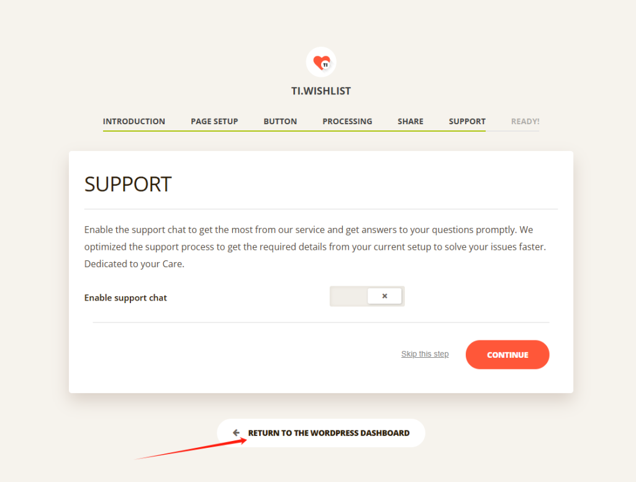Click the SUPPORT section heading
Viewport: 636px width, 482px height.
coord(128,184)
